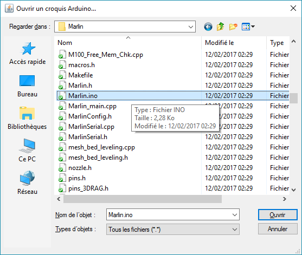Click the horizontal scrollbar left arrow
Screen dimensions: 302x255
click(59, 199)
